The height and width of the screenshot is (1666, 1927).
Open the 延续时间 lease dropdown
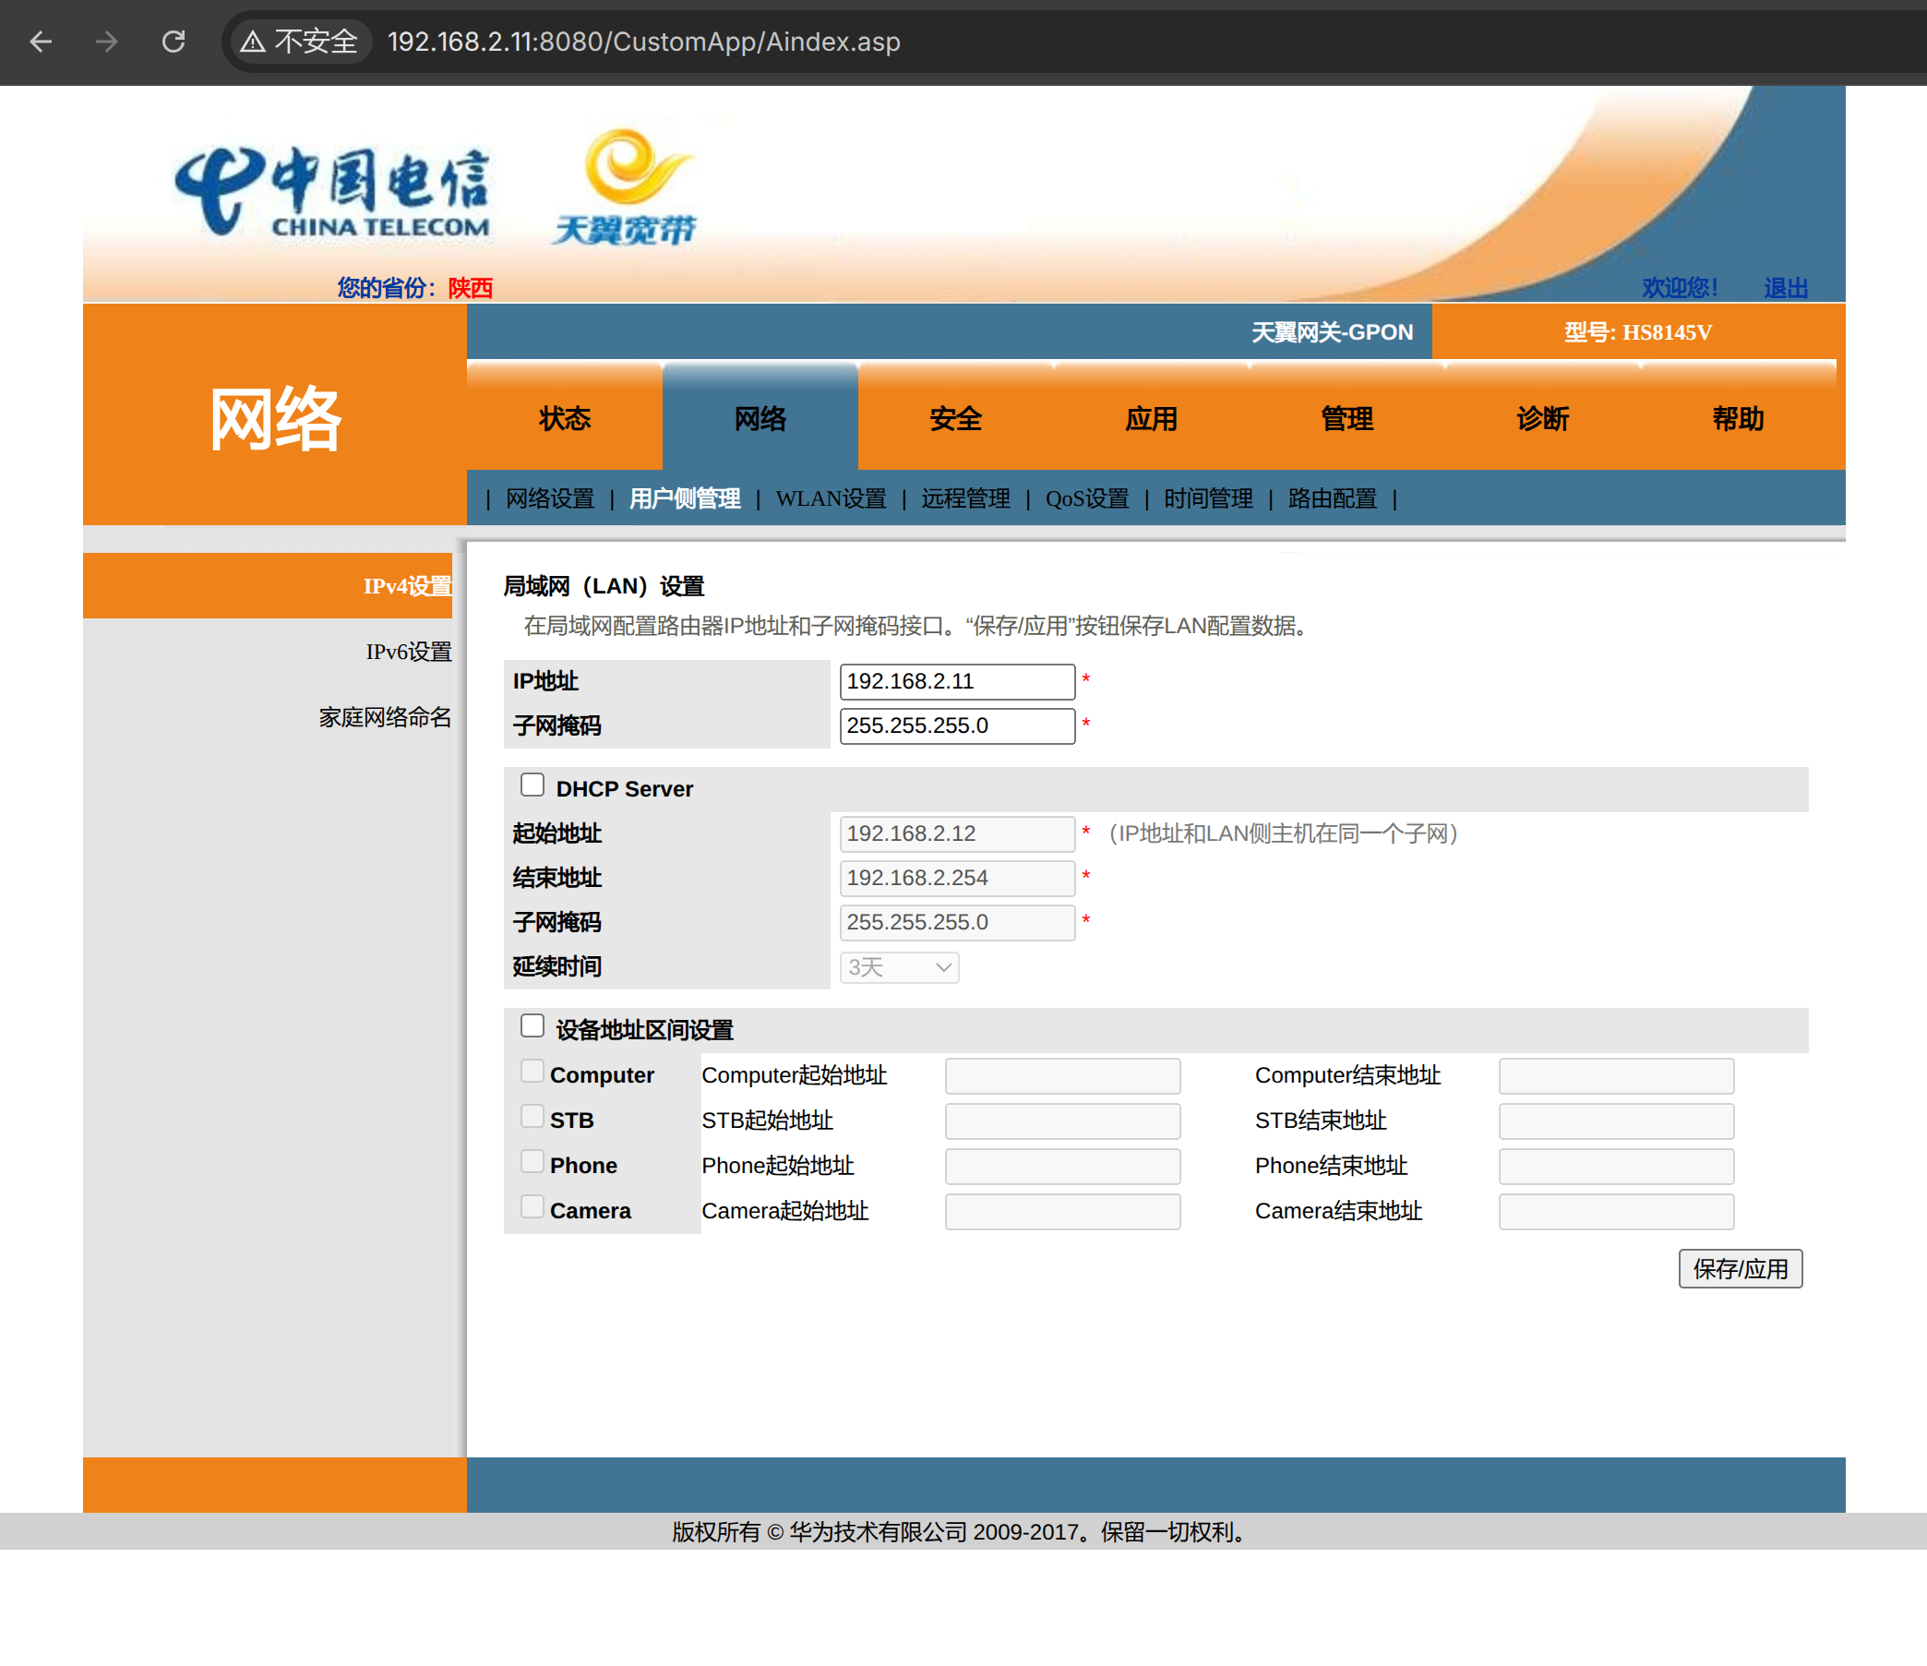pyautogui.click(x=898, y=967)
